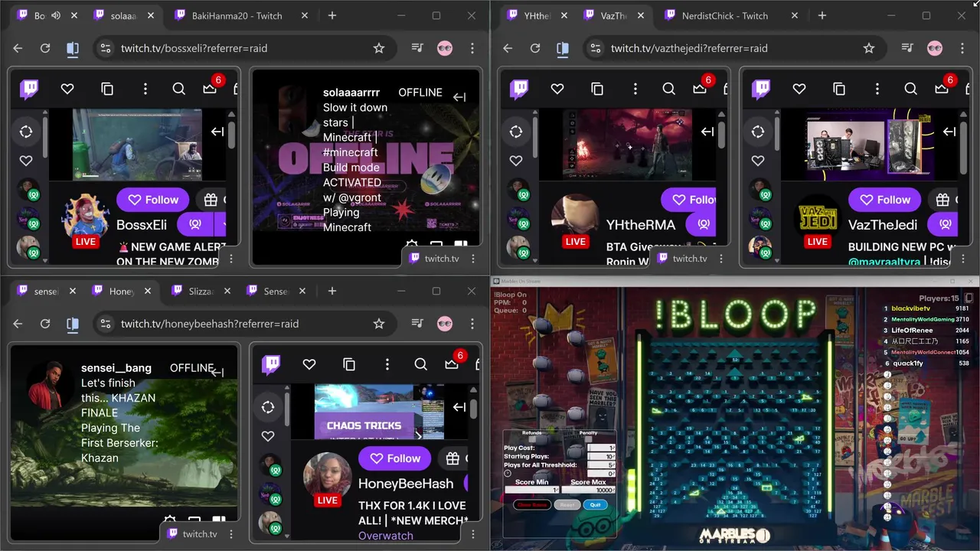Open Twitch More menu in HoneyBeeHash pane
This screenshot has width=980, height=551.
coord(387,365)
